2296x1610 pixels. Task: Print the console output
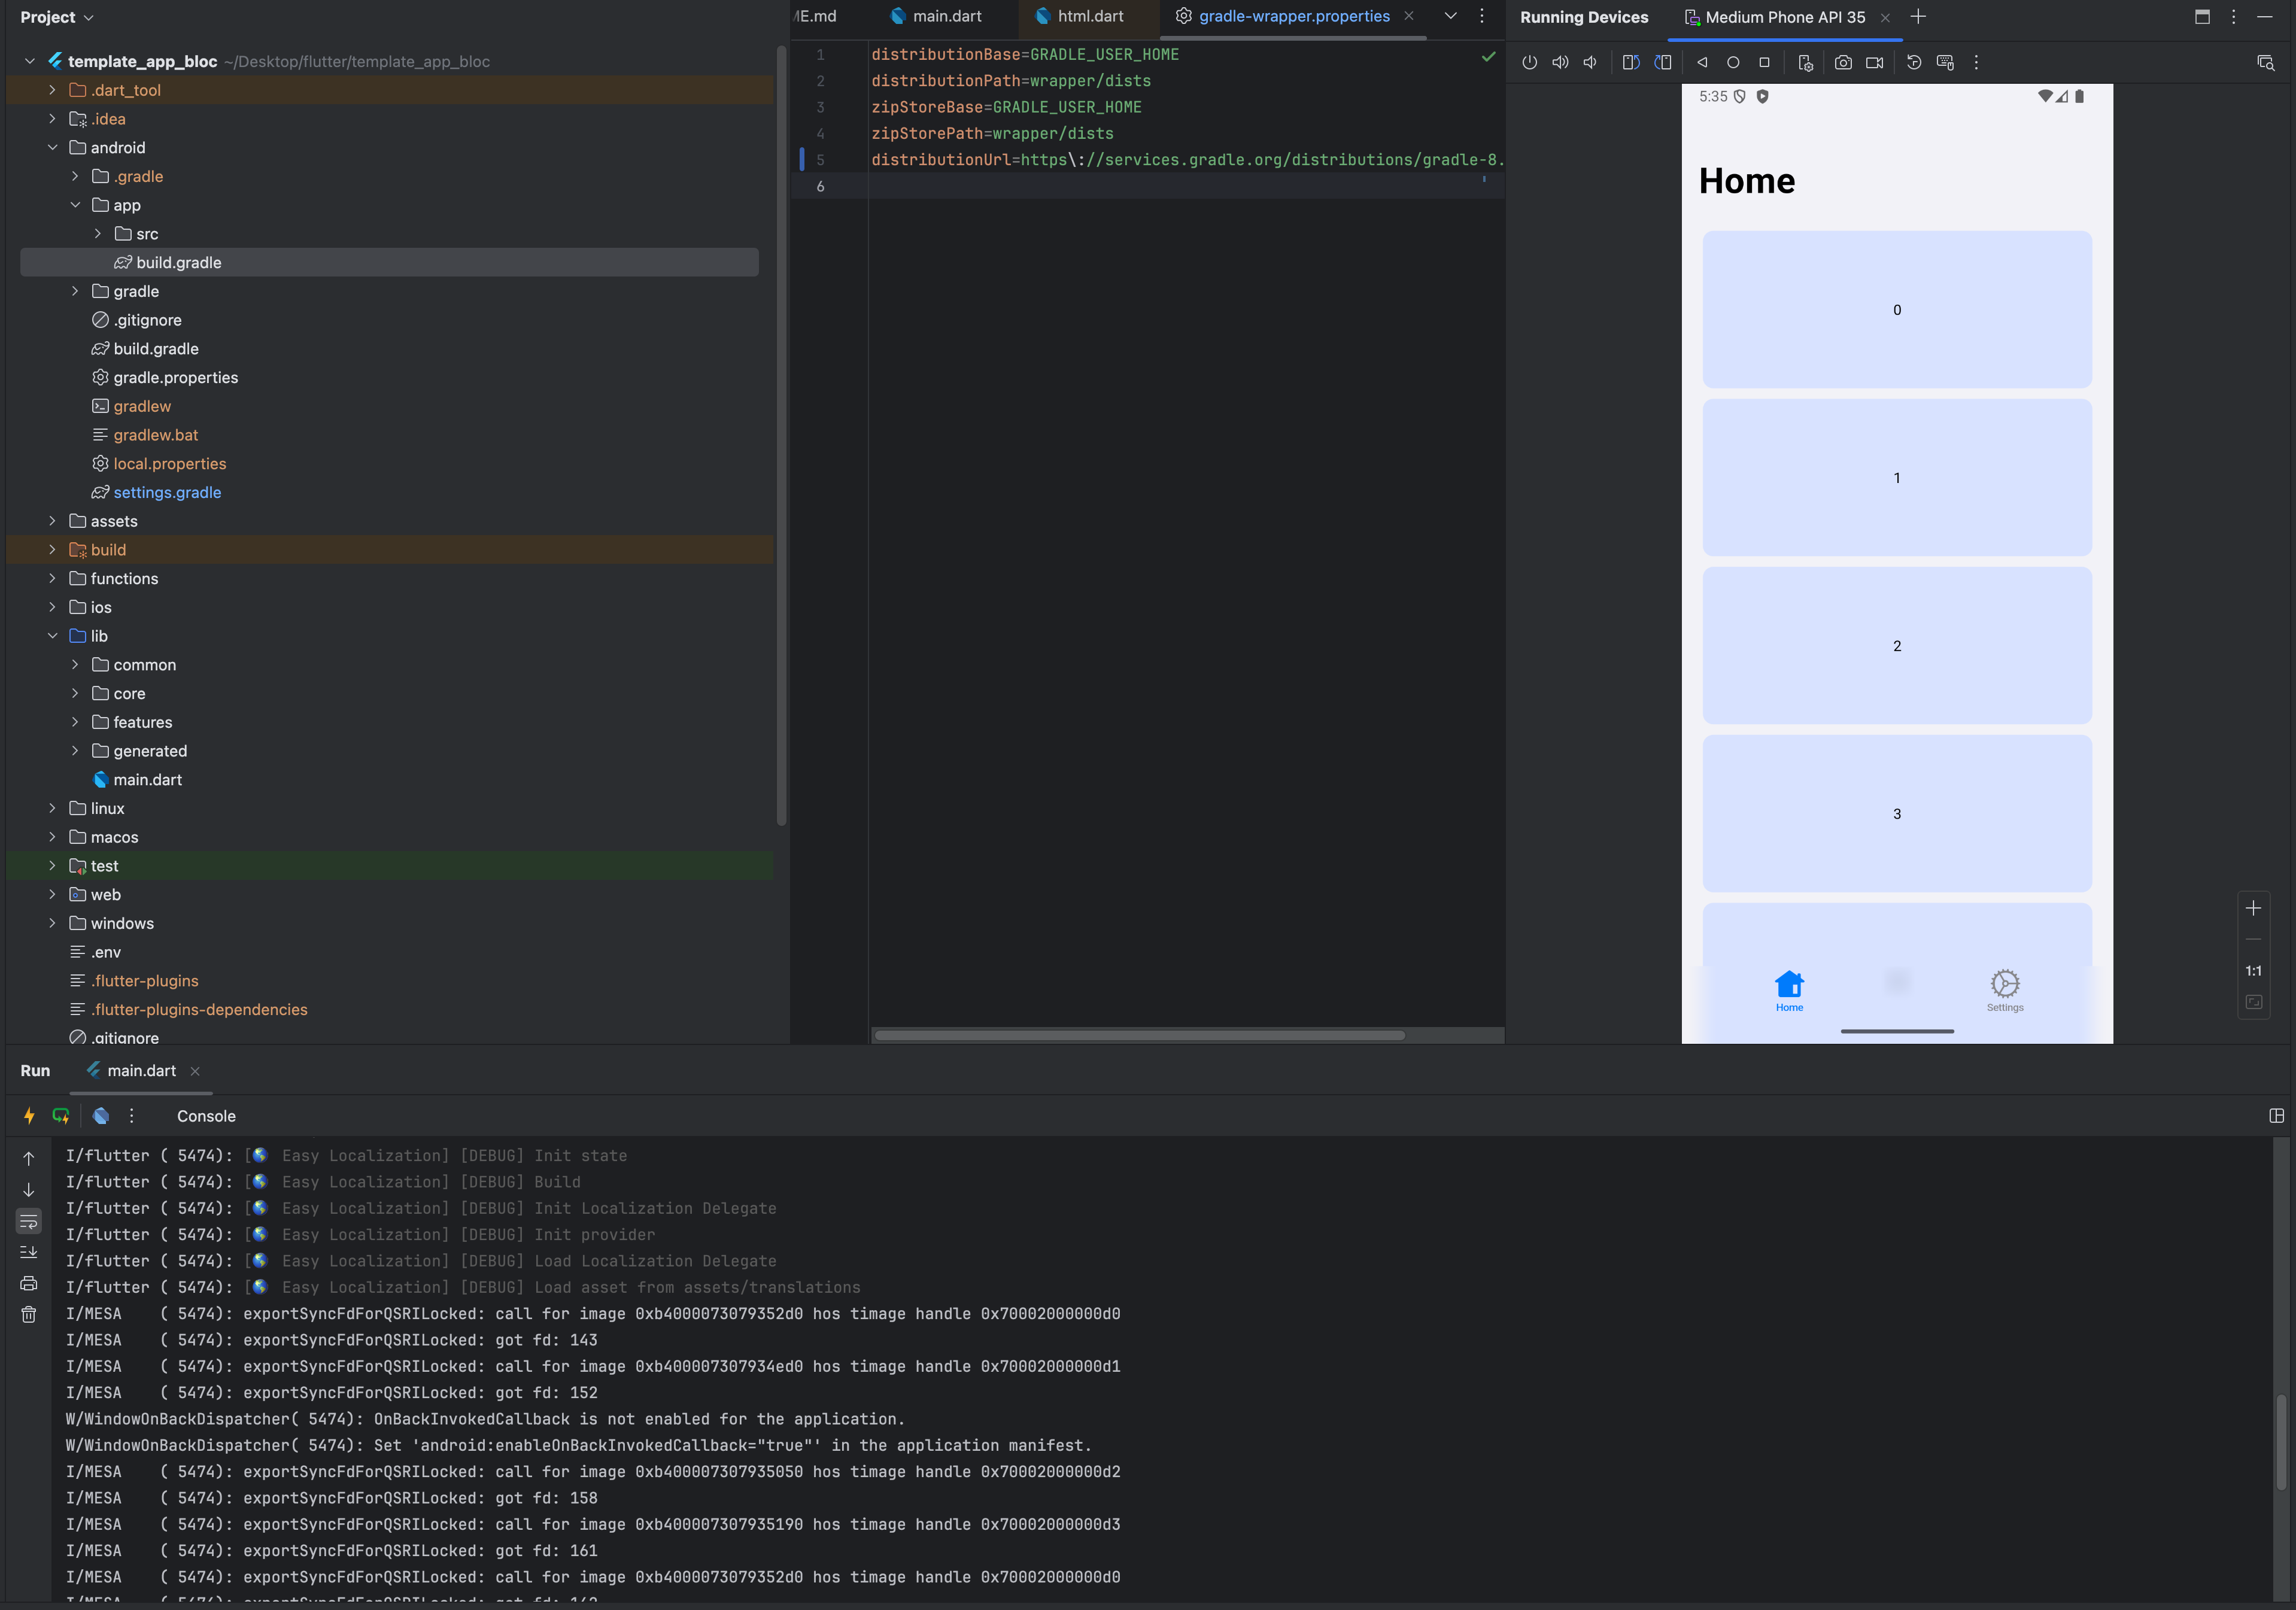point(29,1284)
